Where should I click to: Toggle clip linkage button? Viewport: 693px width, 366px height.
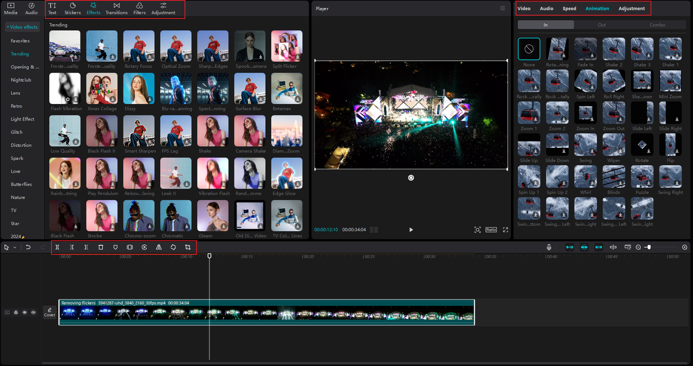pos(598,247)
